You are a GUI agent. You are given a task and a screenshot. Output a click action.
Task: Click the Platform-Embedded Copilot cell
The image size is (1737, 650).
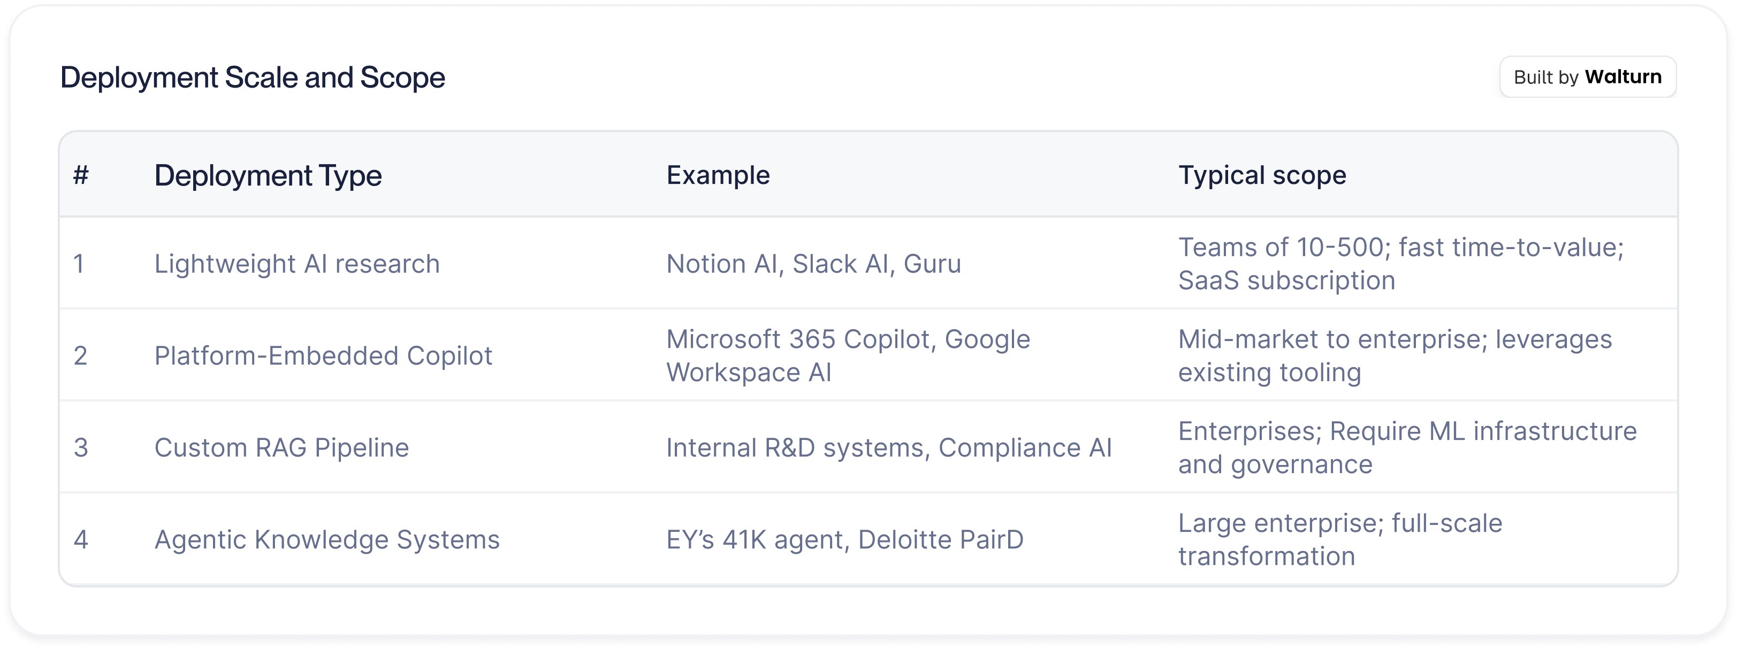[x=323, y=355]
